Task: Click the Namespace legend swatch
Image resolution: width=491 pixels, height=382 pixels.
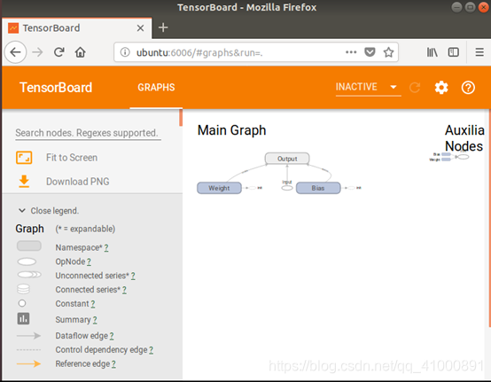Action: tap(29, 246)
